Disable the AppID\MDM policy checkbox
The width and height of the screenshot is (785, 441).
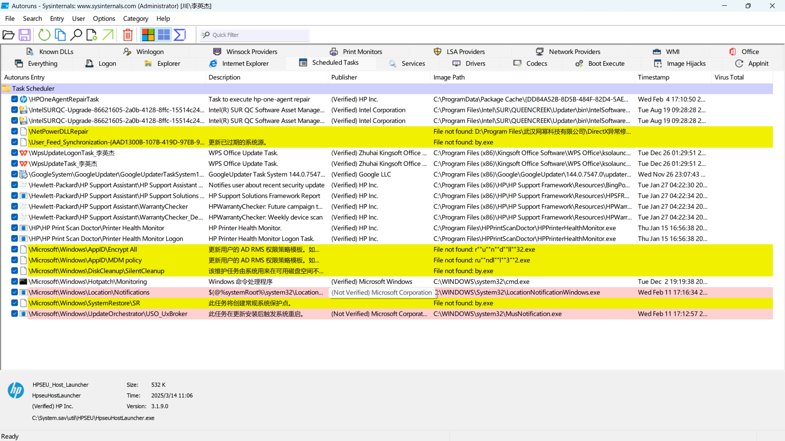pos(14,260)
